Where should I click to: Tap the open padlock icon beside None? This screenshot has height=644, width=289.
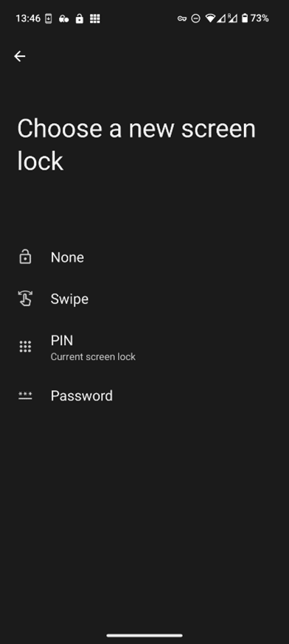click(x=25, y=257)
